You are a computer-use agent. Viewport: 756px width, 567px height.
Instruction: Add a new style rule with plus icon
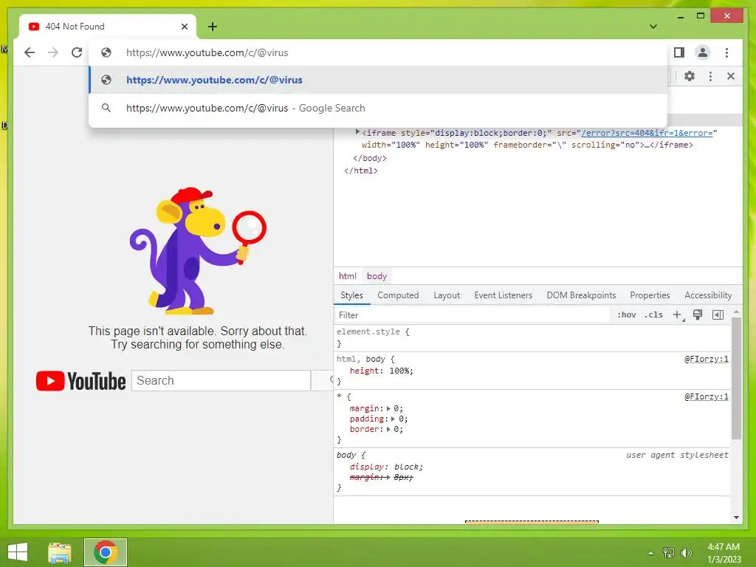[x=678, y=315]
